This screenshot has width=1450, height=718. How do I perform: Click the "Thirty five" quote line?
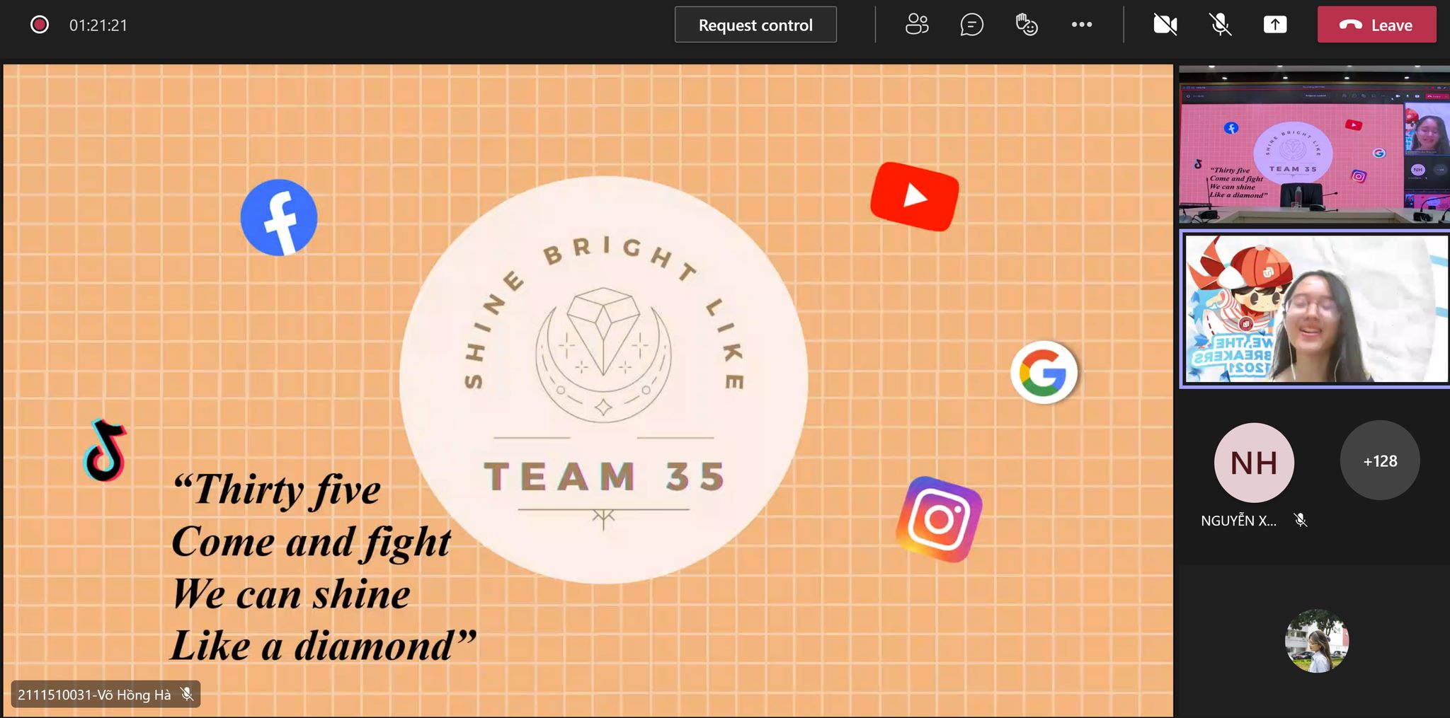pyautogui.click(x=277, y=489)
